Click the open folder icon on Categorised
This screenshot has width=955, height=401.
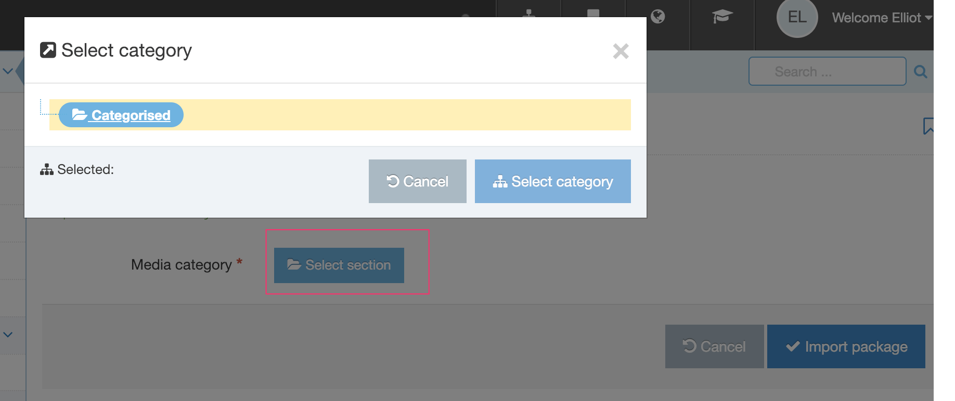(79, 115)
